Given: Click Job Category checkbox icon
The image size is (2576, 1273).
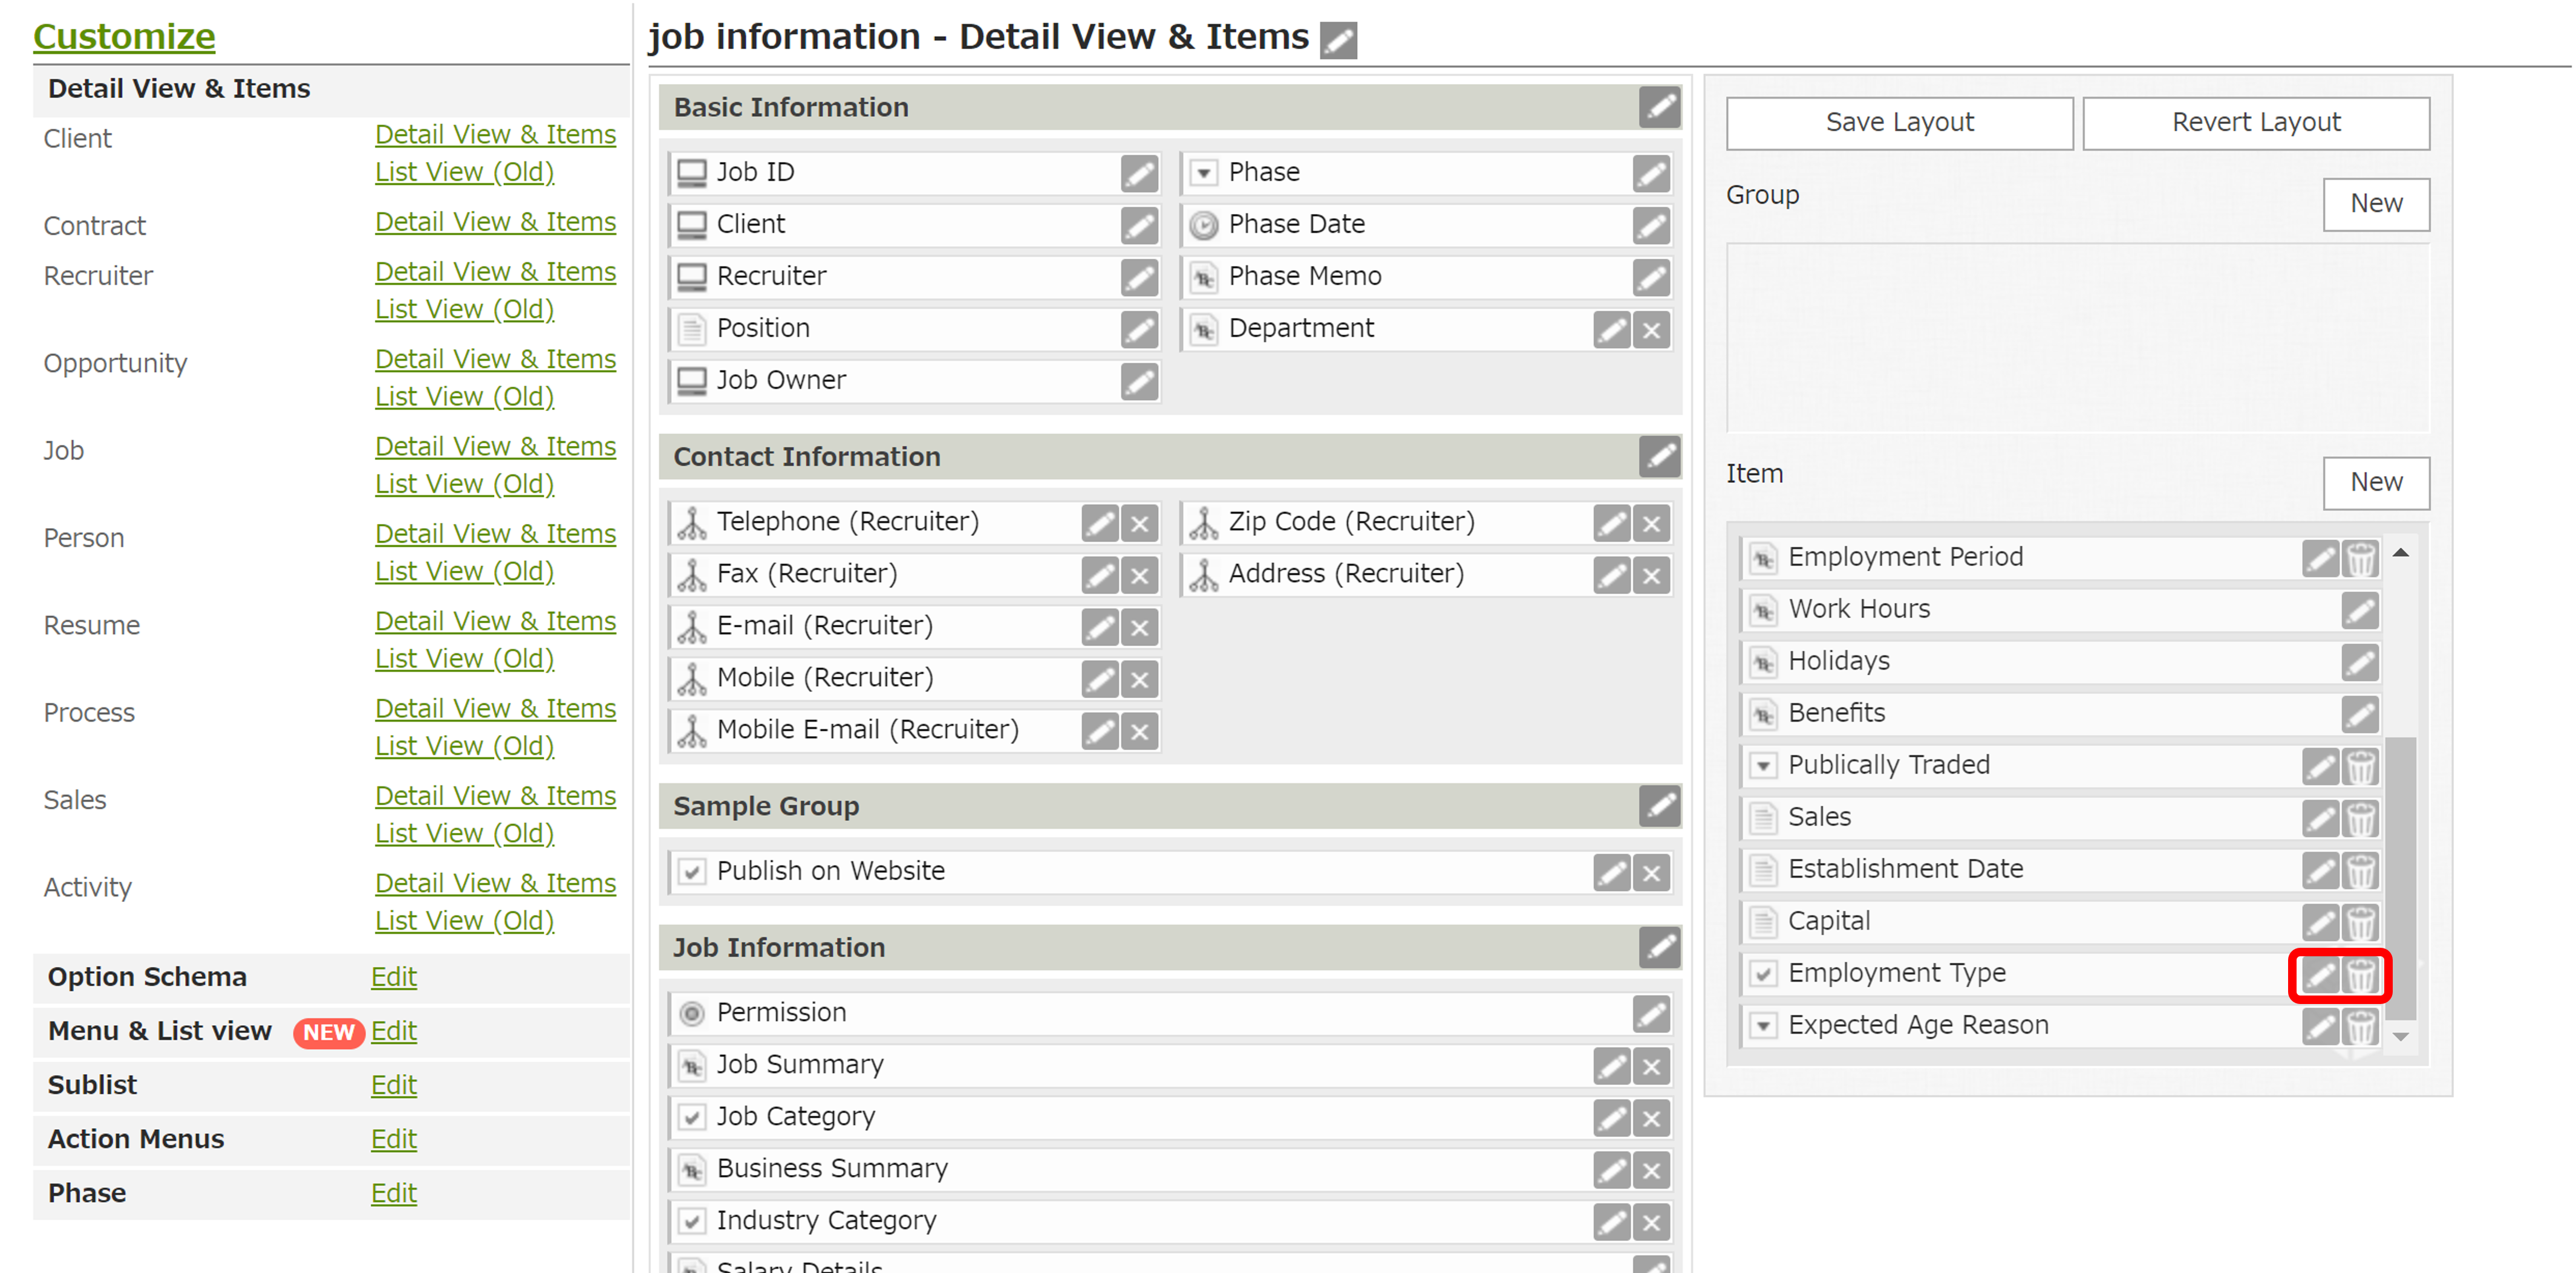Looking at the screenshot, I should 691,1117.
